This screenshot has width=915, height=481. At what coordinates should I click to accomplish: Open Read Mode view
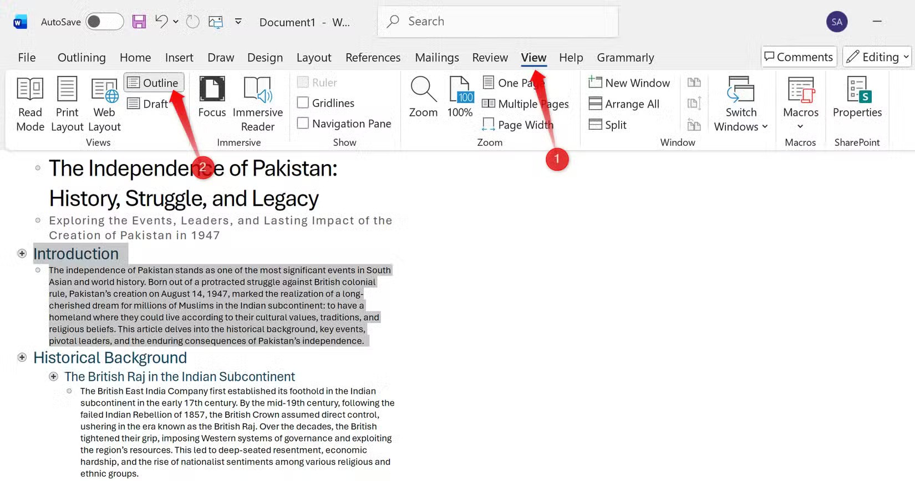[x=30, y=104]
